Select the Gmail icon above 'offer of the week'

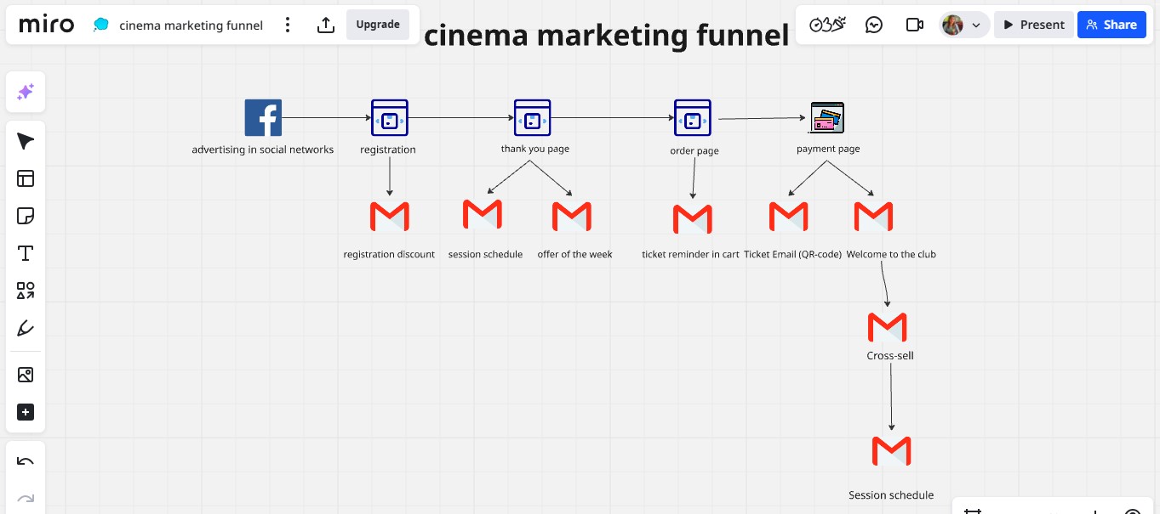pyautogui.click(x=572, y=216)
